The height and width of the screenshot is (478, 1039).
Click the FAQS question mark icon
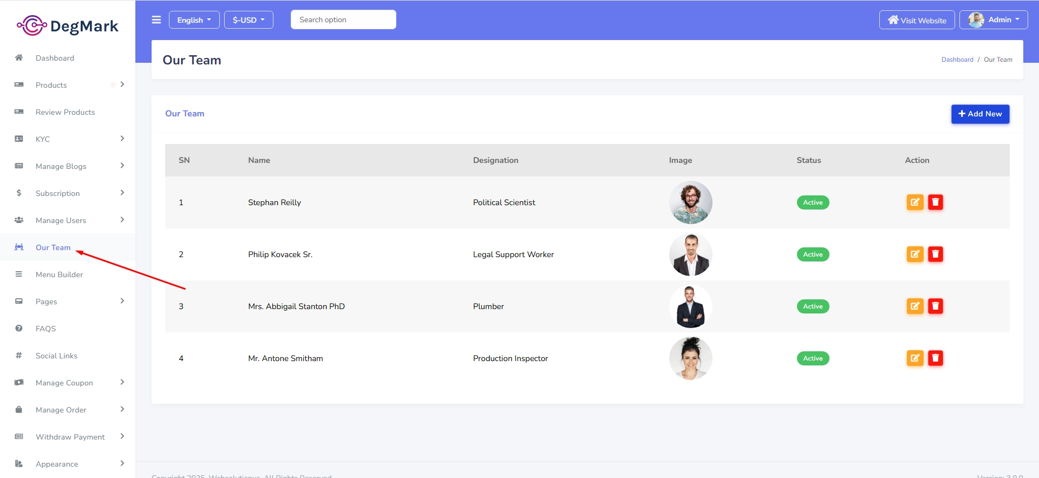pyautogui.click(x=19, y=328)
